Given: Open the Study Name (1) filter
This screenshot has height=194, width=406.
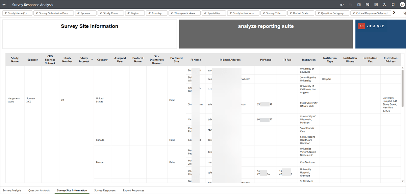Looking at the screenshot, I should click(17, 12).
